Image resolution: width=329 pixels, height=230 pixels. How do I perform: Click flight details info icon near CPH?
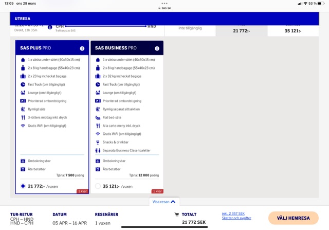click(50, 27)
